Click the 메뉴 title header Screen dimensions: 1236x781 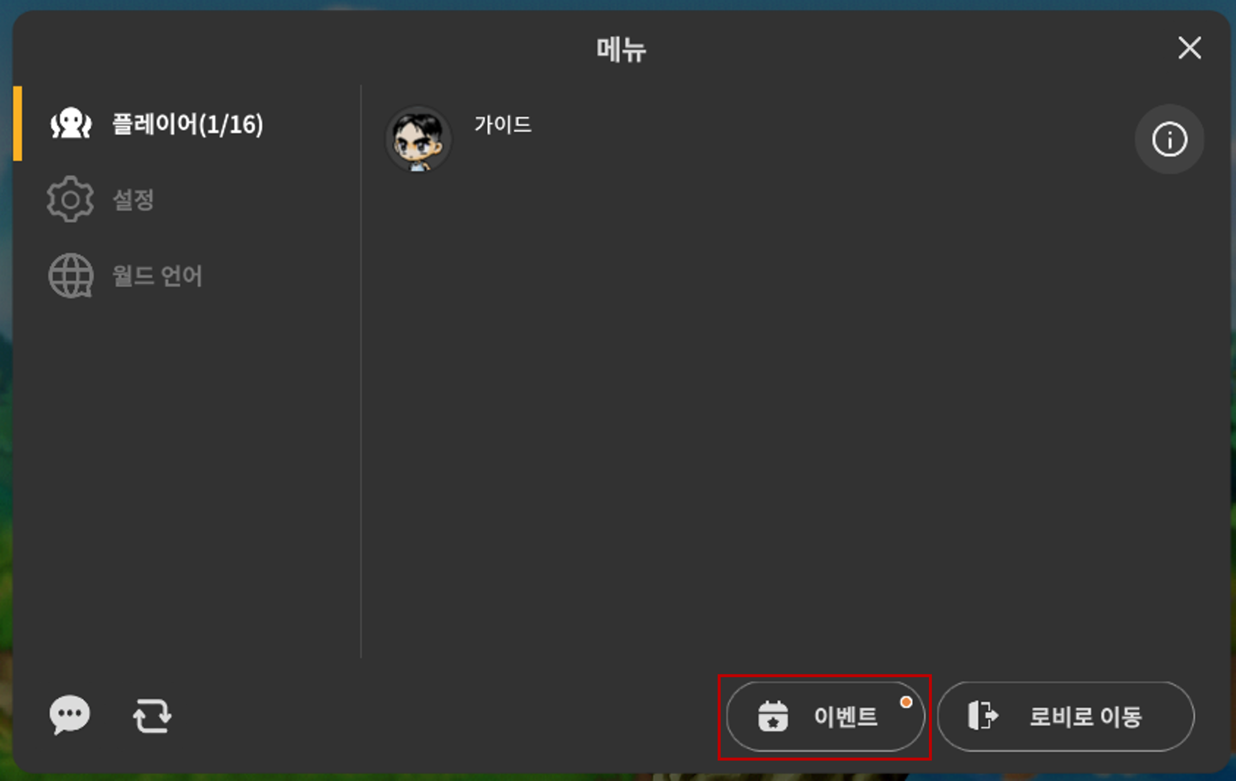(621, 50)
